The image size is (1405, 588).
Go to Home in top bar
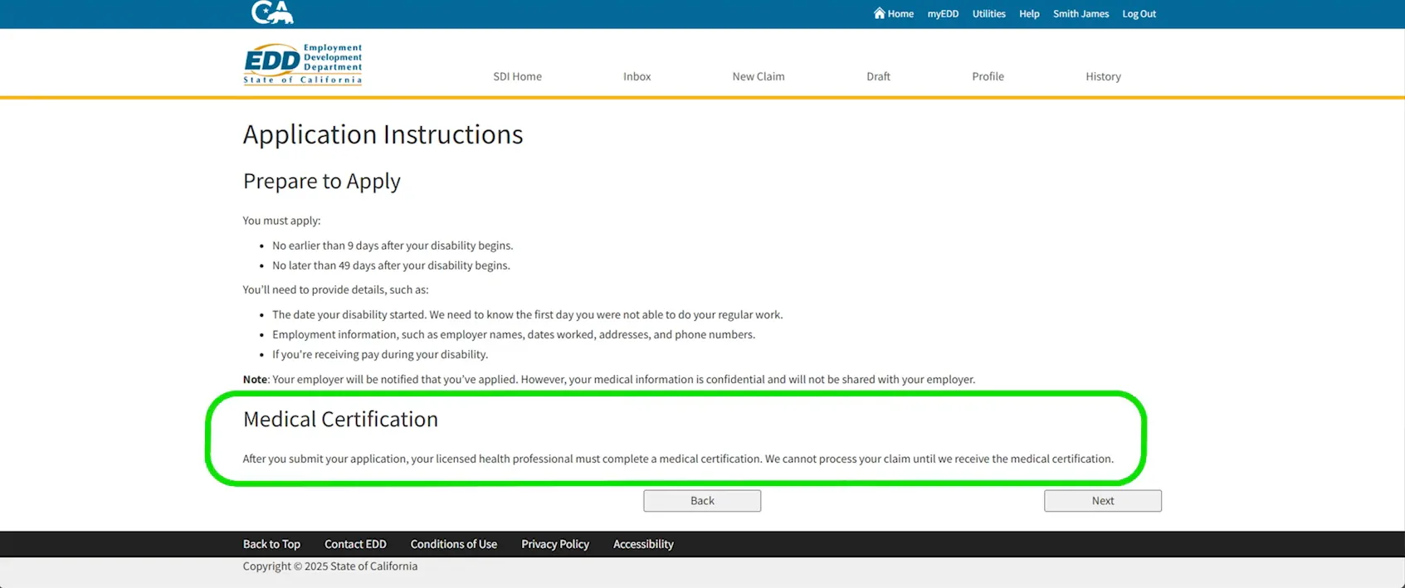coord(894,13)
